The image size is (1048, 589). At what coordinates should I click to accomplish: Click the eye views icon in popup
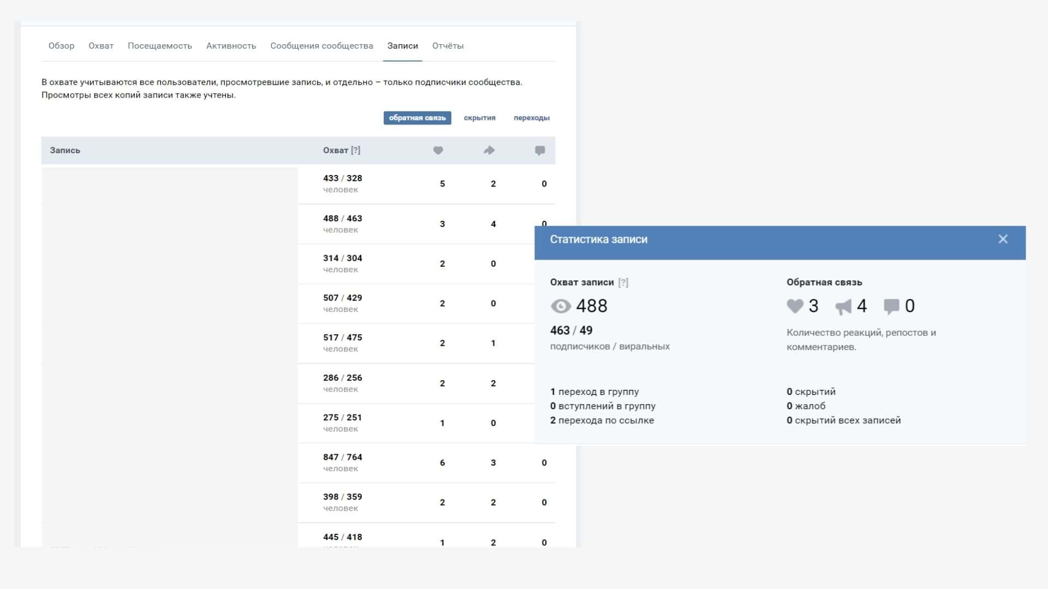click(x=561, y=306)
